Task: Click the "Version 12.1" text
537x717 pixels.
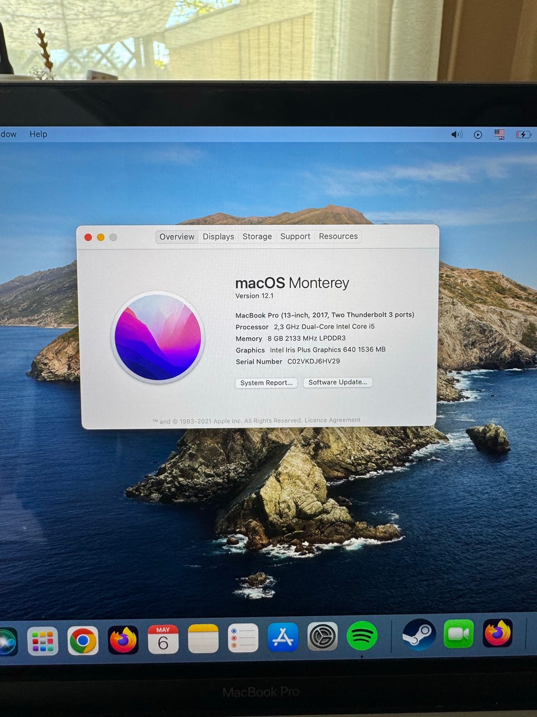Action: click(255, 296)
